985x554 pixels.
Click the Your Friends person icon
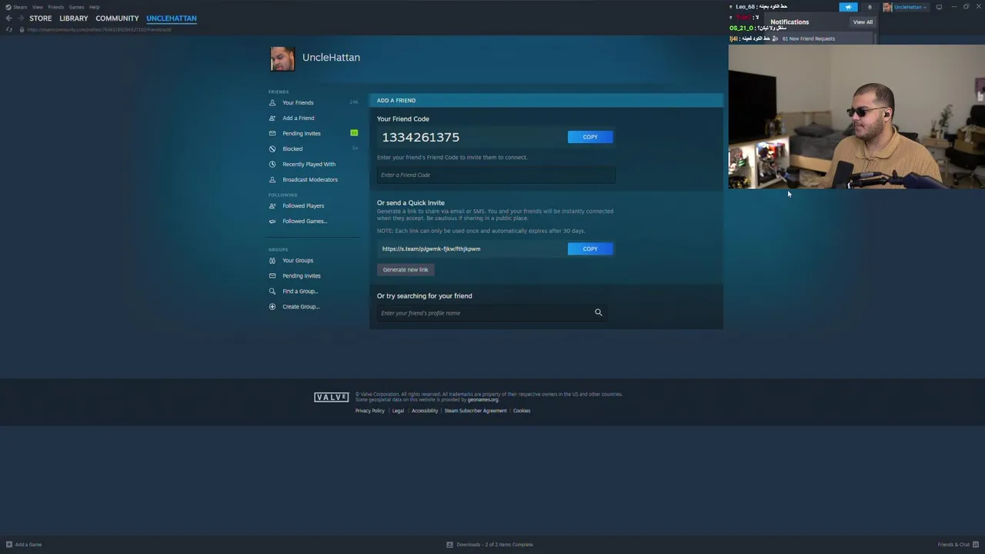[272, 103]
